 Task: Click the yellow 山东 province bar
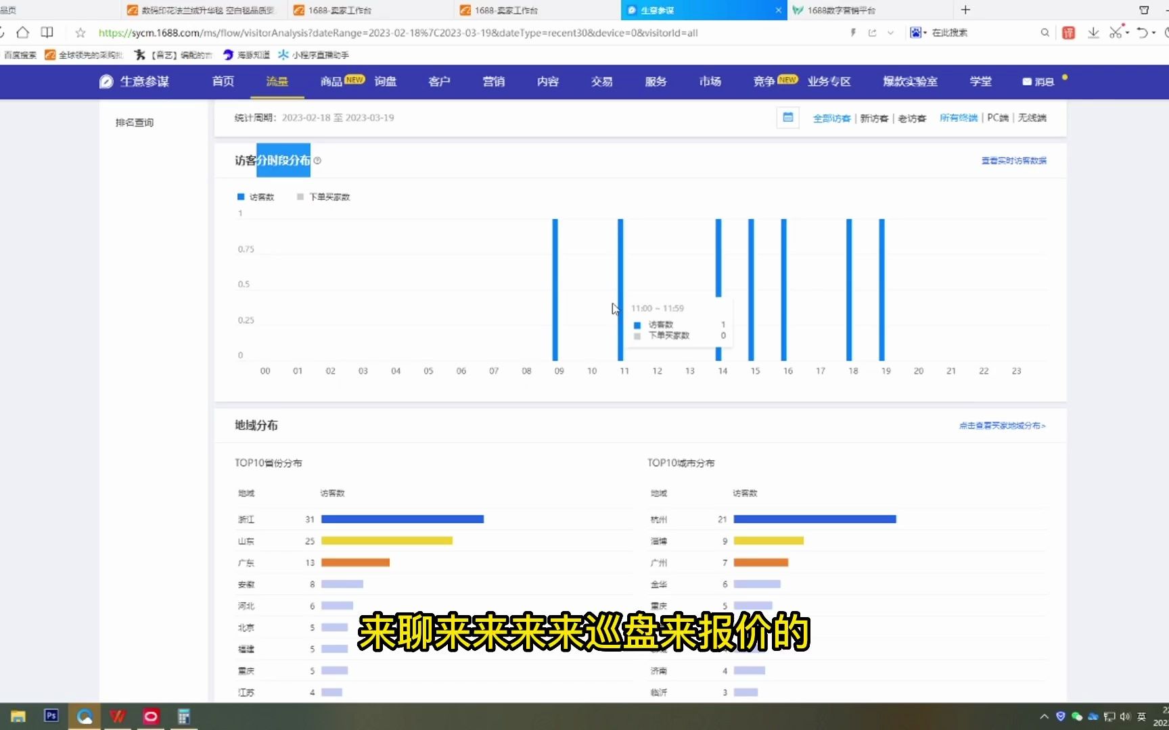(387, 541)
